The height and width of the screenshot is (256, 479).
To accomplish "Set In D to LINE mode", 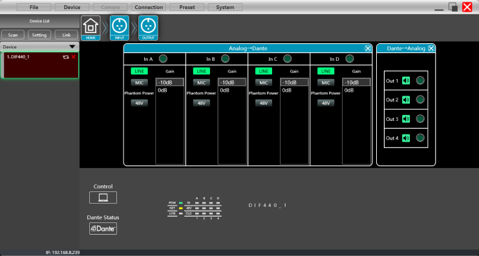I will (x=326, y=71).
